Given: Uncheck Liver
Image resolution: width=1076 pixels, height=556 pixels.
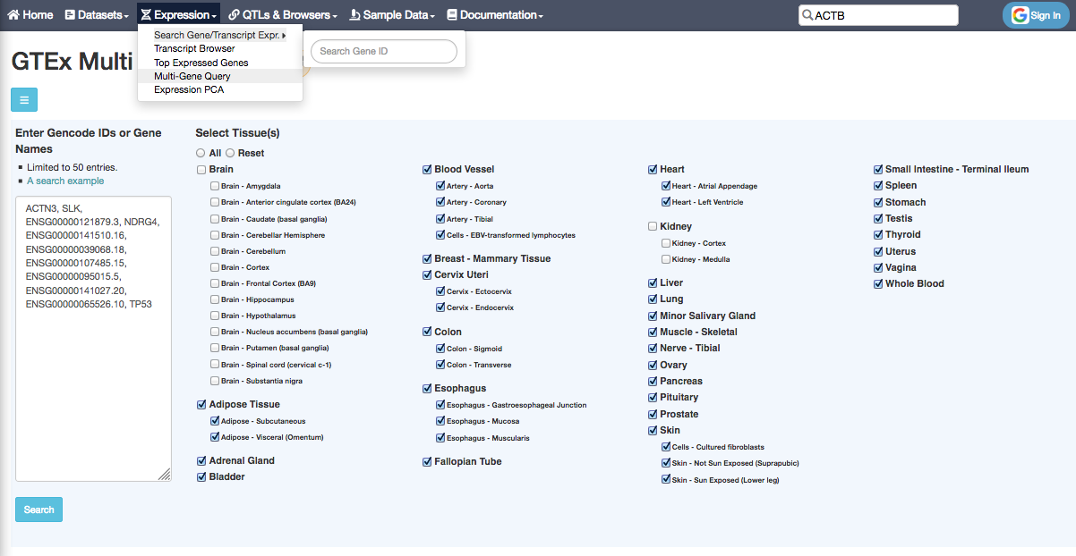Looking at the screenshot, I should pyautogui.click(x=653, y=282).
